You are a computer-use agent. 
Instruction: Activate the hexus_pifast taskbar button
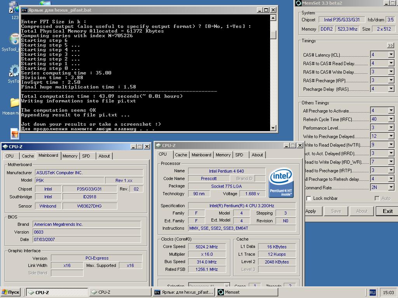pos(184,292)
